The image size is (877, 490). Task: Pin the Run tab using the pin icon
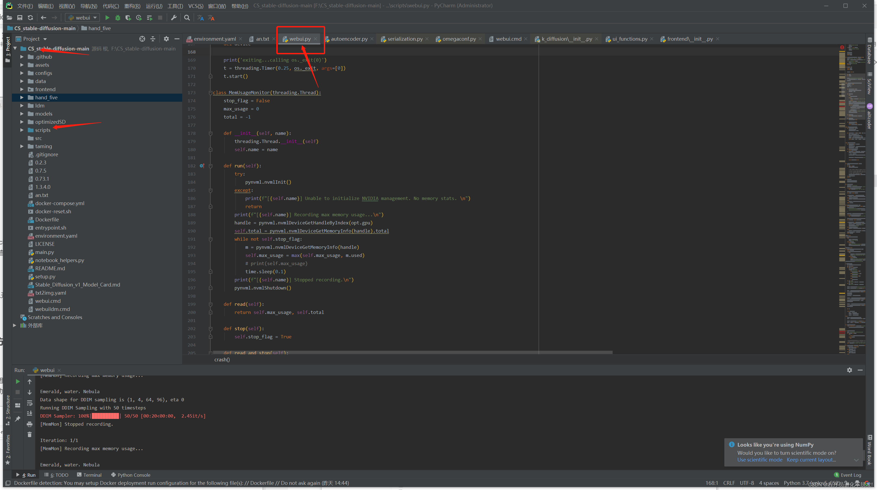pos(17,419)
